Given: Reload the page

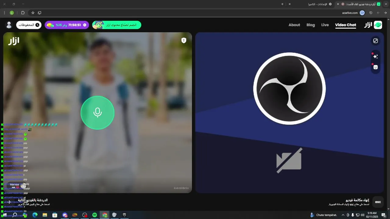Looking at the screenshot, I should (x=371, y=13).
